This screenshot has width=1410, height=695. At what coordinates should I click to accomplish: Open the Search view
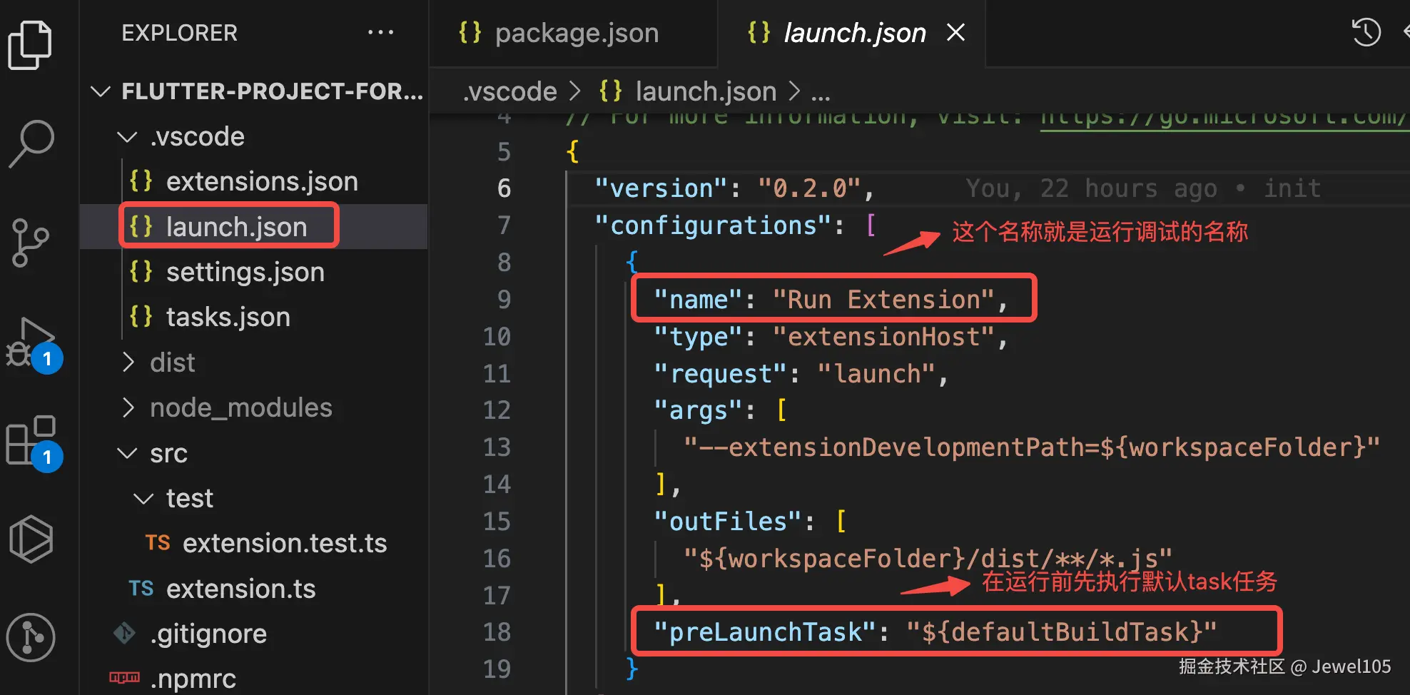pos(30,143)
